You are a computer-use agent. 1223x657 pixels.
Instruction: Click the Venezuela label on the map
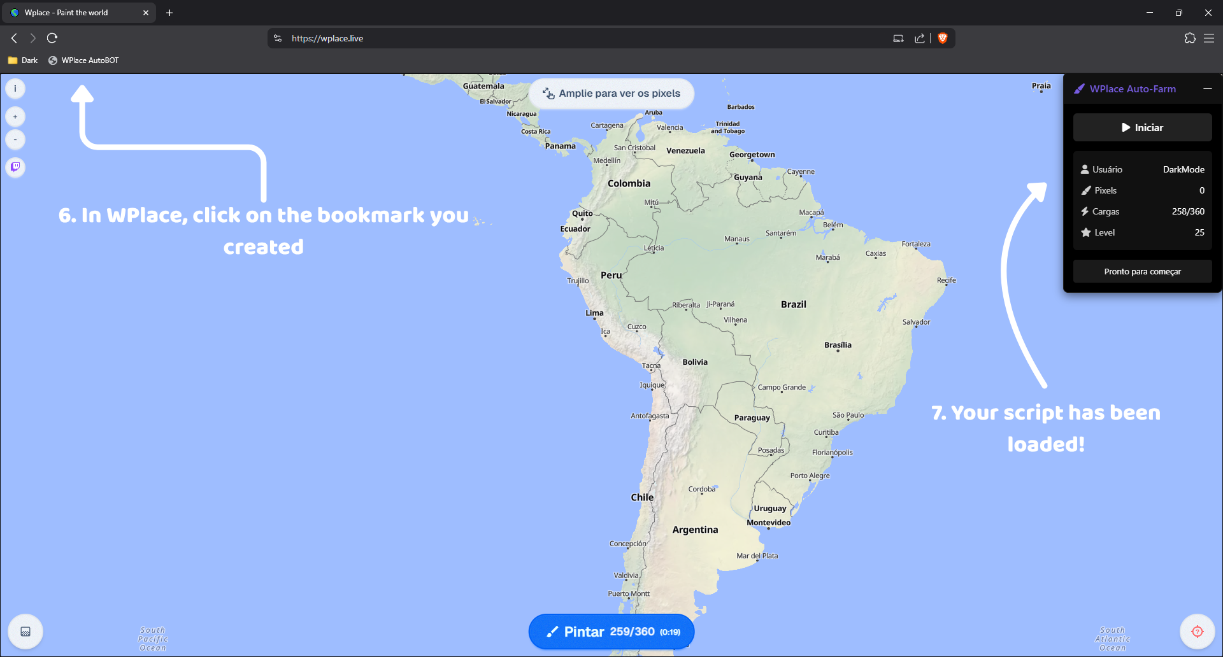(685, 151)
